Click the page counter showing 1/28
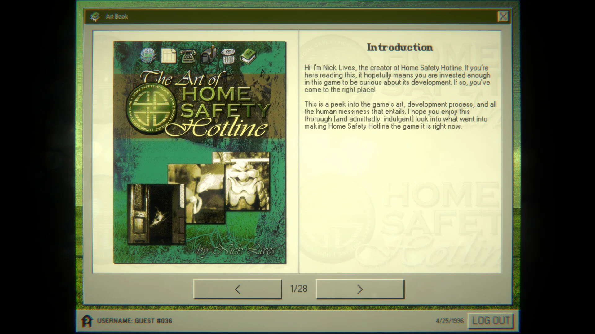The image size is (595, 334). click(299, 289)
